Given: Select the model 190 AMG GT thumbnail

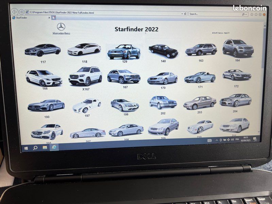Looking at the screenshot, I should click(x=47, y=105).
